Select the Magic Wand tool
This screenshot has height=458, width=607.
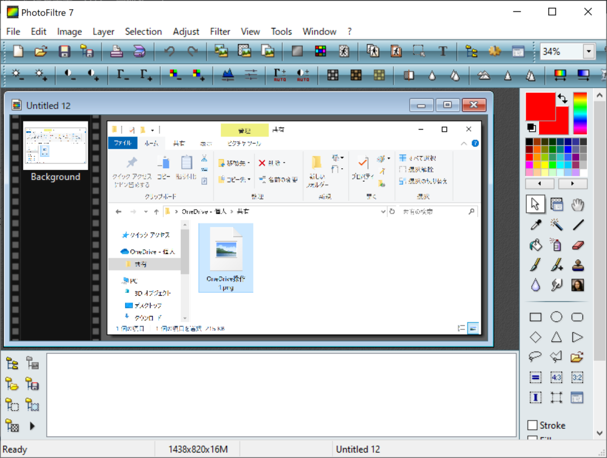(557, 224)
